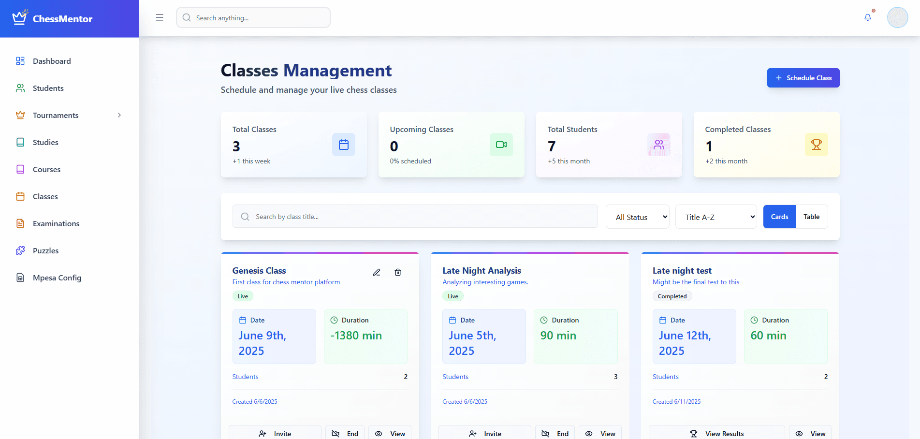Image resolution: width=920 pixels, height=439 pixels.
Task: Click the -1380 min duration value
Action: (x=356, y=336)
